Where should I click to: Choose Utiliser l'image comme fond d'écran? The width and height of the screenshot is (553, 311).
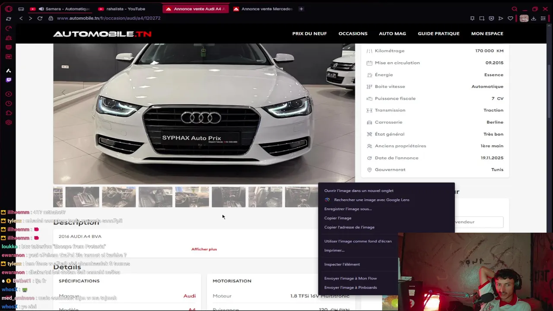point(359,241)
